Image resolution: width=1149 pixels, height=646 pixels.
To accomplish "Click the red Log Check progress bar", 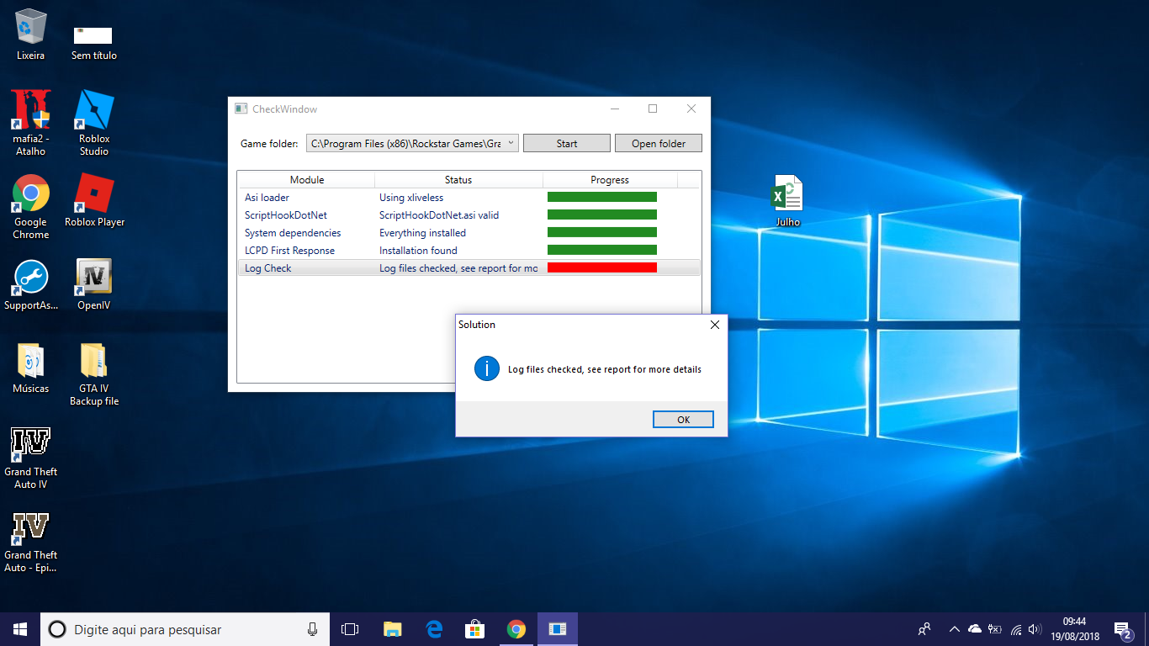I will [x=601, y=267].
